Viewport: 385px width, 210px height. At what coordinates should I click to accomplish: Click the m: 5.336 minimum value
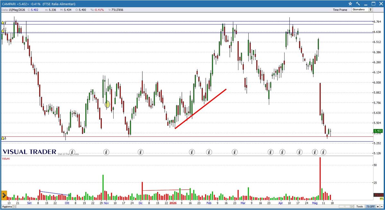tap(51, 10)
